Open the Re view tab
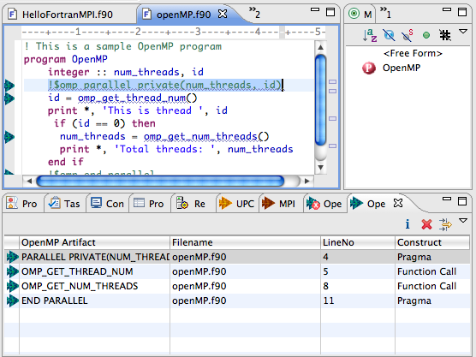476x357 pixels. [x=191, y=204]
